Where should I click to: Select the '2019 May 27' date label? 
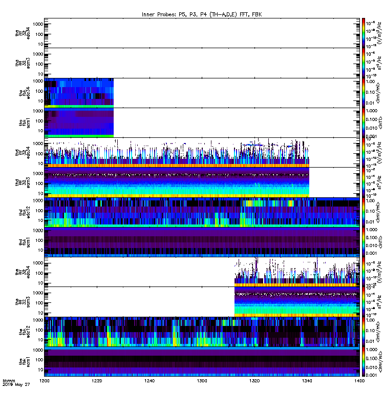point(16,385)
